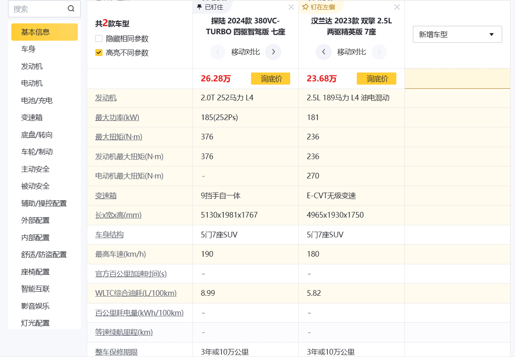Open the 最大扭矩(N·m) parameter link
Viewport: 515px width, 357px height.
[119, 137]
